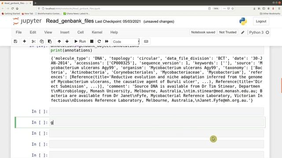Open the command palette keyboard icon
This screenshot has width=282, height=158.
[x=146, y=41]
